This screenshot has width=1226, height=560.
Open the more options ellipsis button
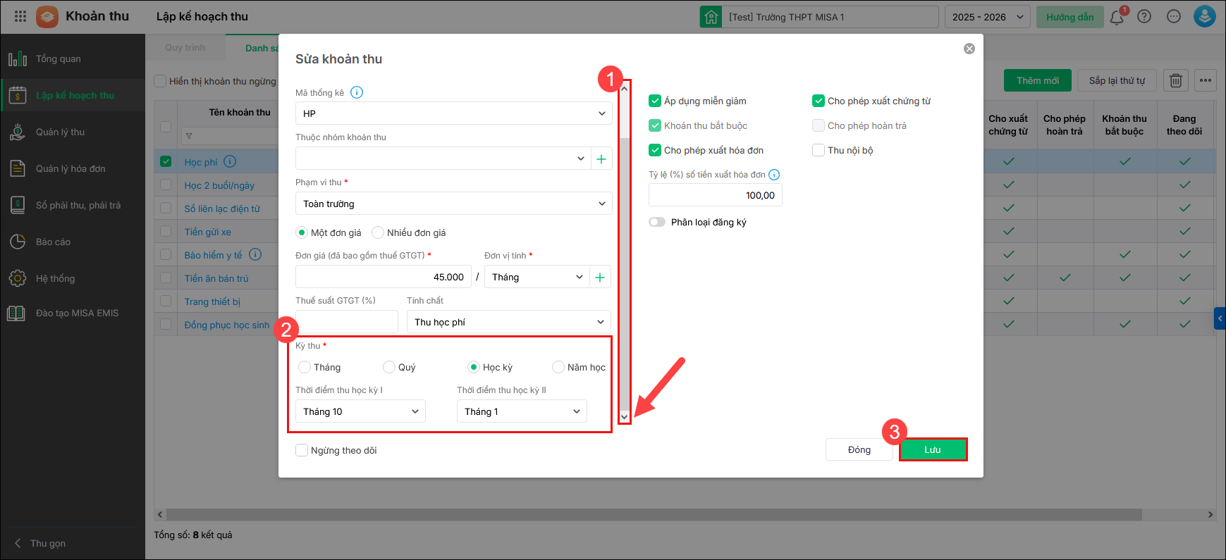tap(1206, 80)
